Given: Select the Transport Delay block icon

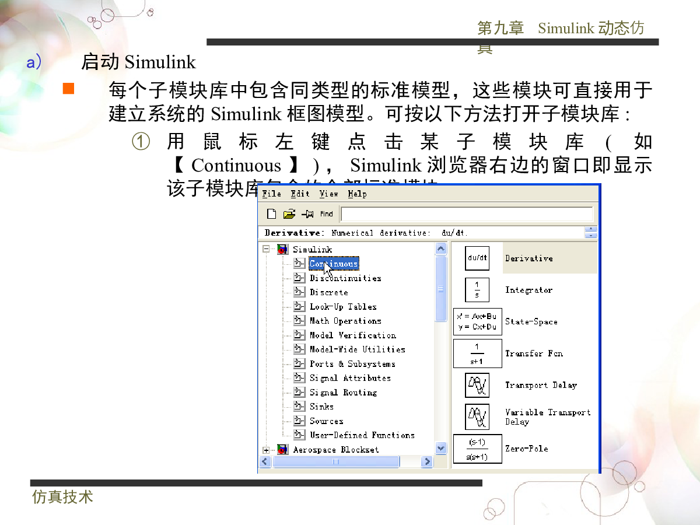Looking at the screenshot, I should pyautogui.click(x=477, y=385).
